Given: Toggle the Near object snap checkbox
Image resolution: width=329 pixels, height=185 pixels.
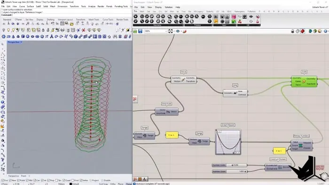Looking at the screenshot, I should point(10,180).
